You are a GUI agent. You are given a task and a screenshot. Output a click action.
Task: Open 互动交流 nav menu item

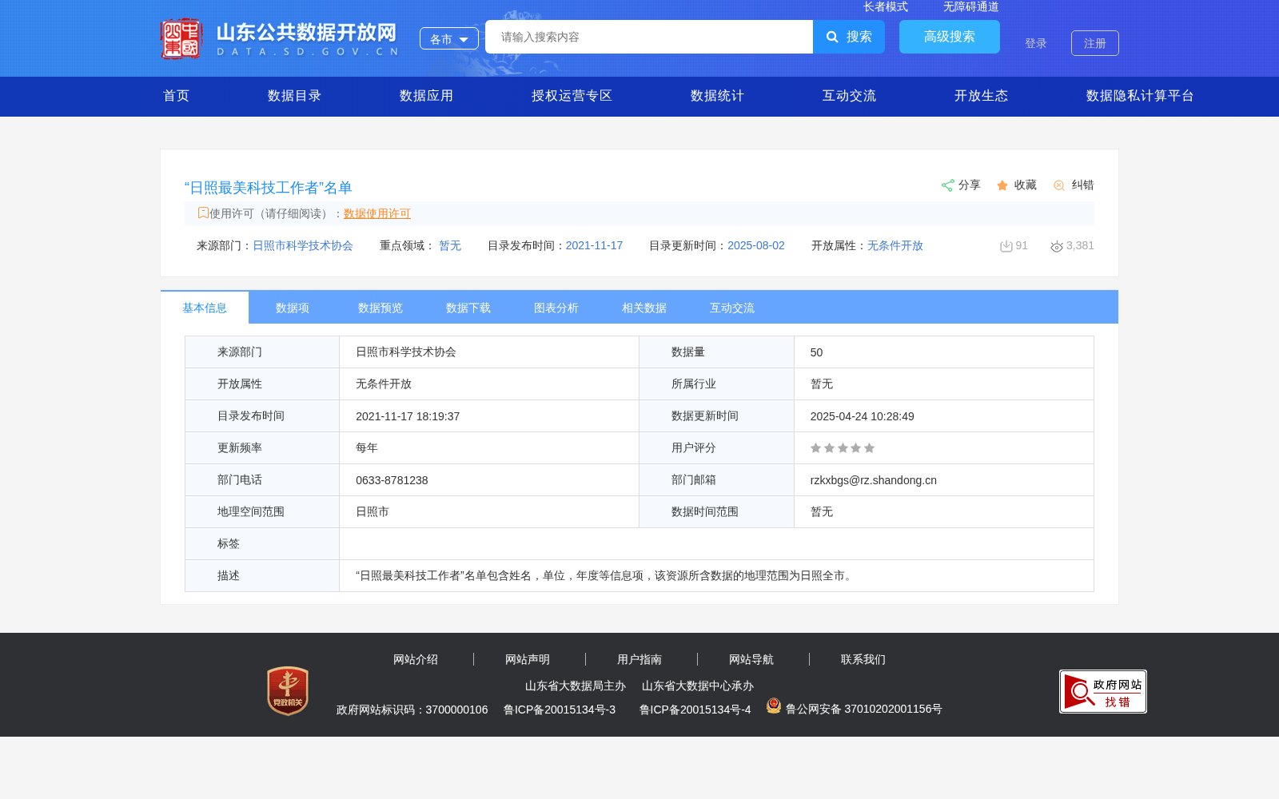click(850, 96)
